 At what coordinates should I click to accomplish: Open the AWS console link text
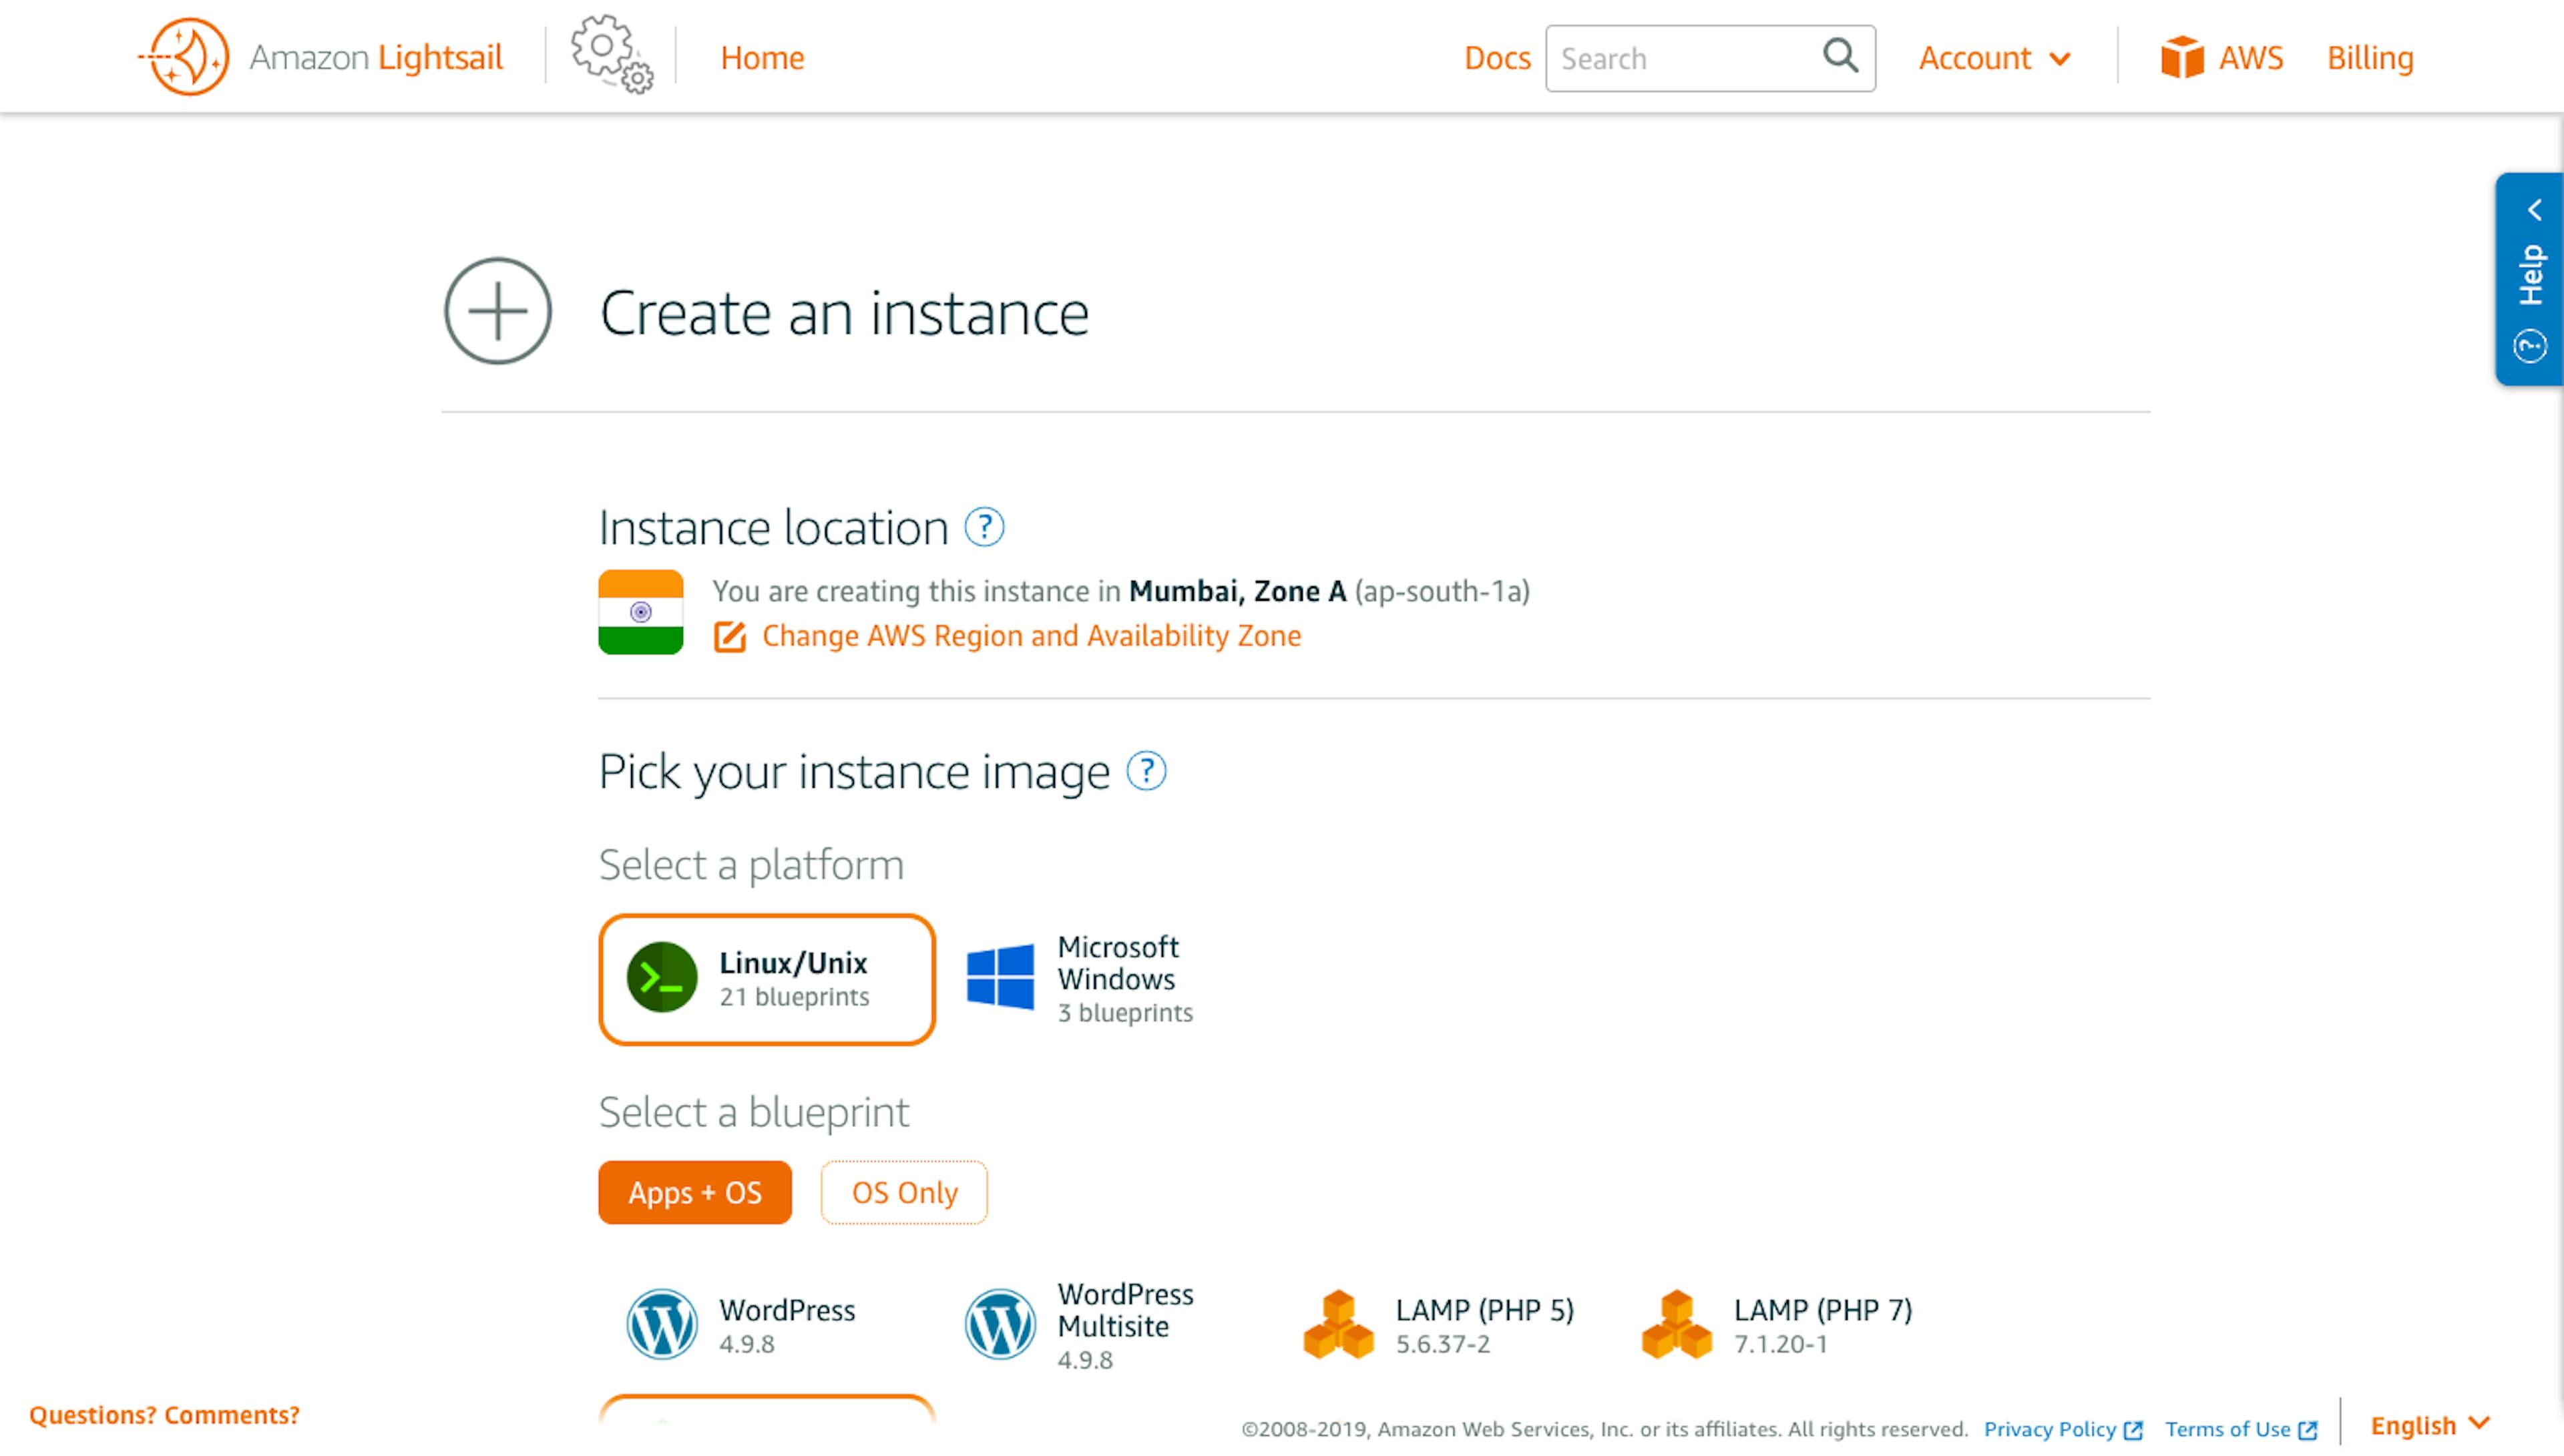click(2251, 58)
